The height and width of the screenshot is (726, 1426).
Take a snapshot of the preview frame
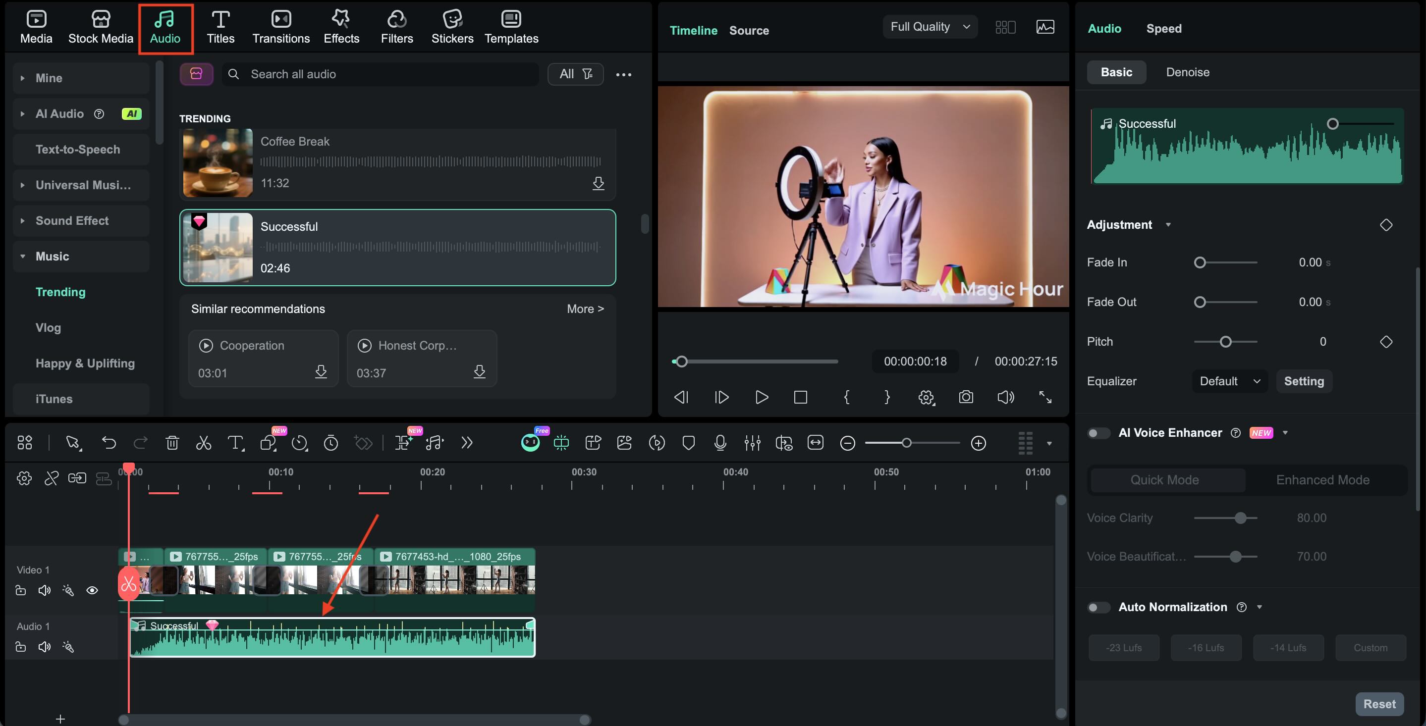click(965, 397)
